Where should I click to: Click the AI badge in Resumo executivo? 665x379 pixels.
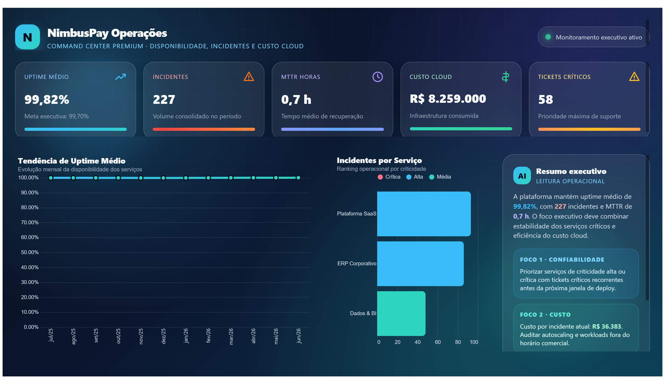coord(522,176)
